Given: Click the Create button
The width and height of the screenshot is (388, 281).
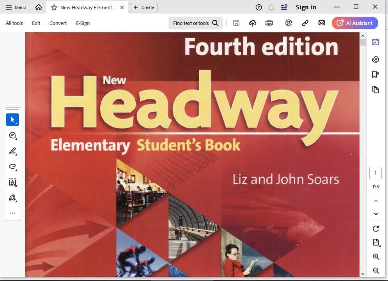Looking at the screenshot, I should (144, 7).
